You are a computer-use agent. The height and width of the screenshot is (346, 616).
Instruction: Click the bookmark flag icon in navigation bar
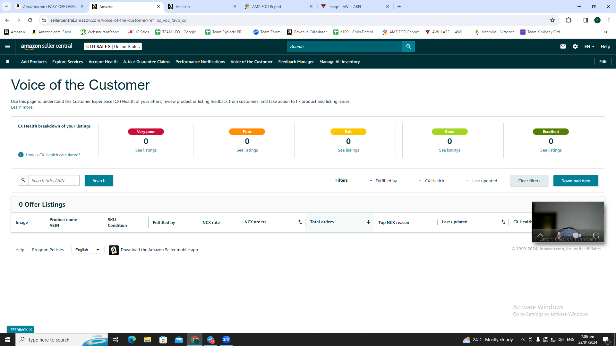[x=8, y=62]
